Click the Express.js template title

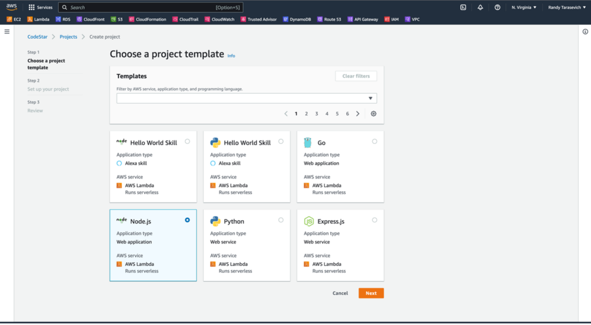coord(331,221)
